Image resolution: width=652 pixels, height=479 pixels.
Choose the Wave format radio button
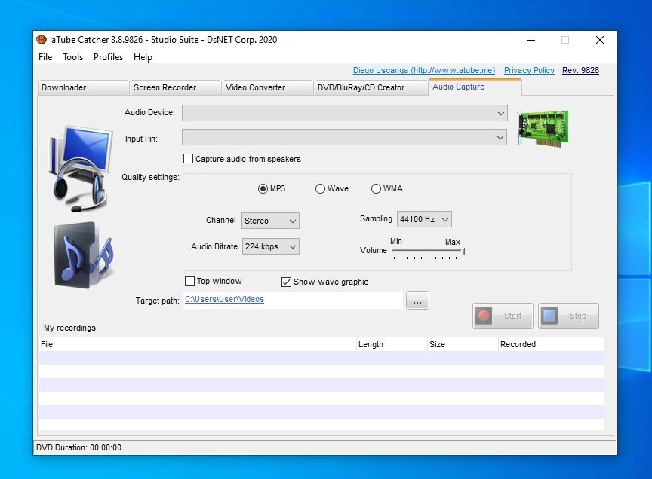[x=320, y=188]
